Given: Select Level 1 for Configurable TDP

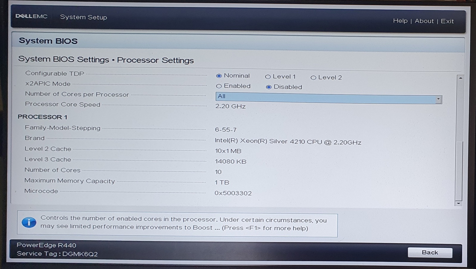Looking at the screenshot, I should point(268,77).
